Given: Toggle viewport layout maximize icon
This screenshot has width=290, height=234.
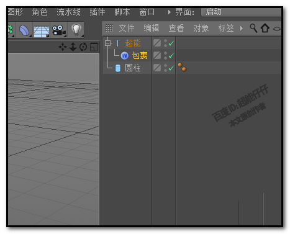Looking at the screenshot, I should click(x=94, y=47).
